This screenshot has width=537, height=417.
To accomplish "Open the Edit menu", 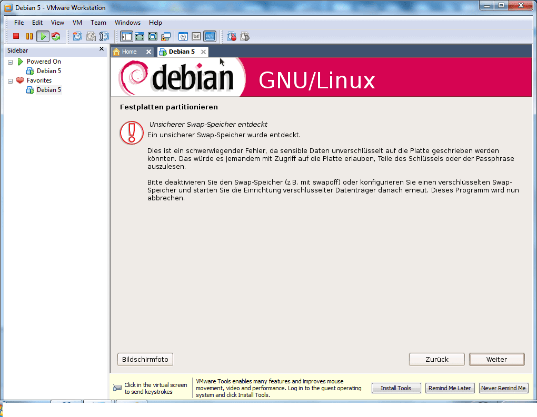I will point(37,23).
